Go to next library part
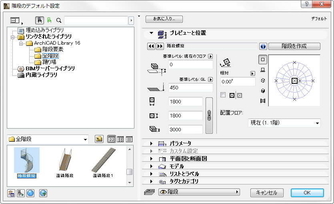This screenshot has height=204, width=334. point(160,46)
